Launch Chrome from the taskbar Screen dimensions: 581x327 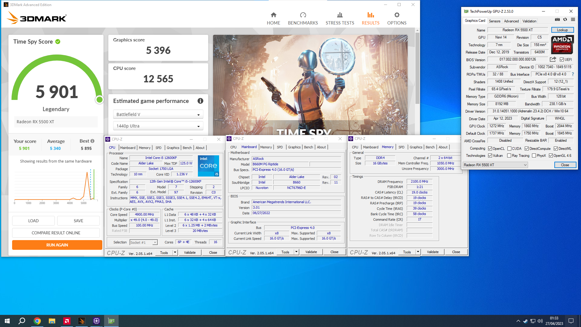37,321
